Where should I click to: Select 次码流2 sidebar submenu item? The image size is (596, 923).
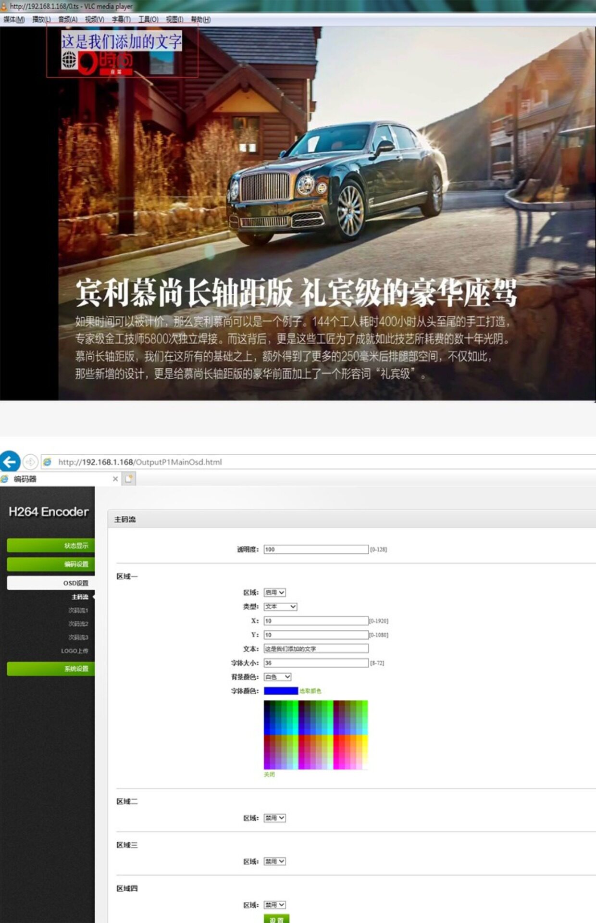pos(78,624)
